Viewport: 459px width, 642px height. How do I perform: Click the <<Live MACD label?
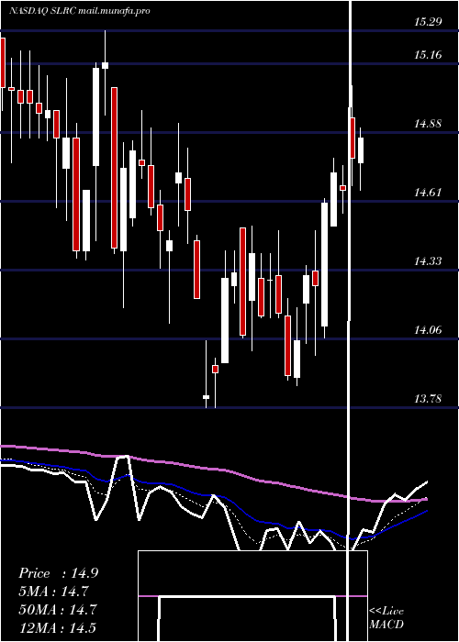[386, 618]
